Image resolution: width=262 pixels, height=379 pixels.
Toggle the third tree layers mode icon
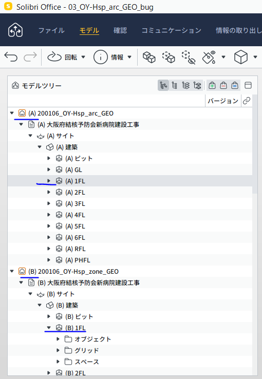coord(186,85)
